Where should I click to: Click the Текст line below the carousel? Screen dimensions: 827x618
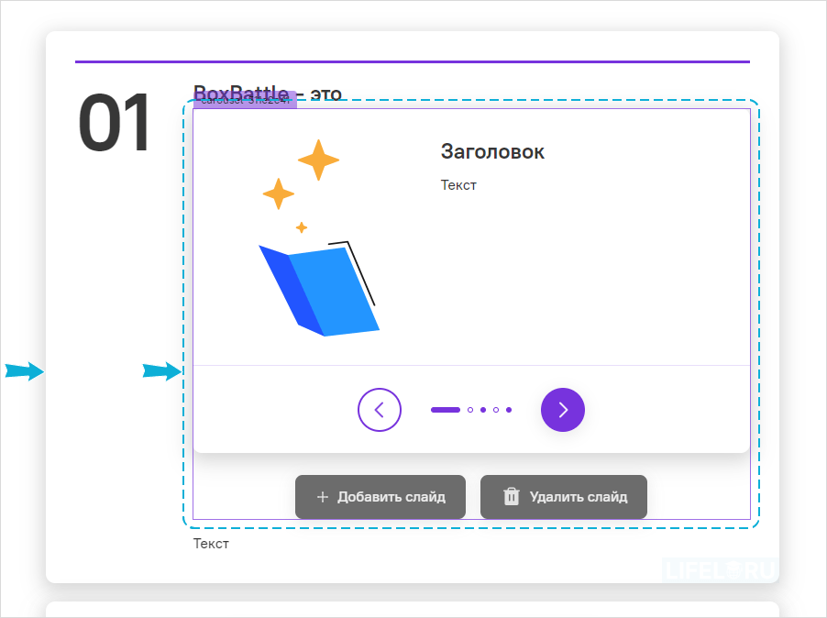coord(211,544)
